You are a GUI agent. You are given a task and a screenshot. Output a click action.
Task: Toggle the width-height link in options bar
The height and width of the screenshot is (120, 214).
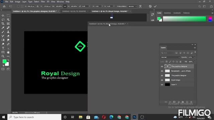[x=65, y=6]
